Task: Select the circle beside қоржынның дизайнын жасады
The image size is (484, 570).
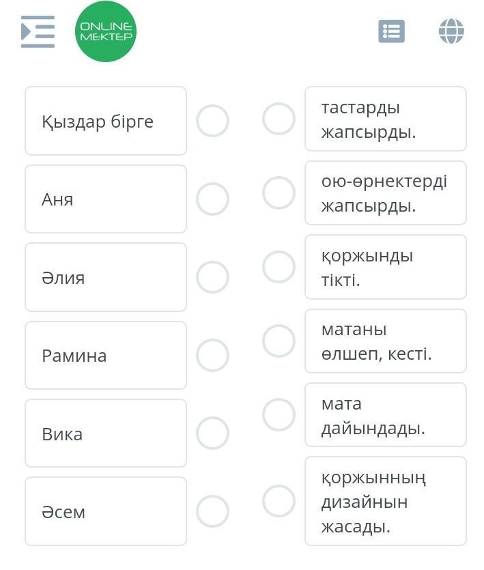Action: point(279,500)
